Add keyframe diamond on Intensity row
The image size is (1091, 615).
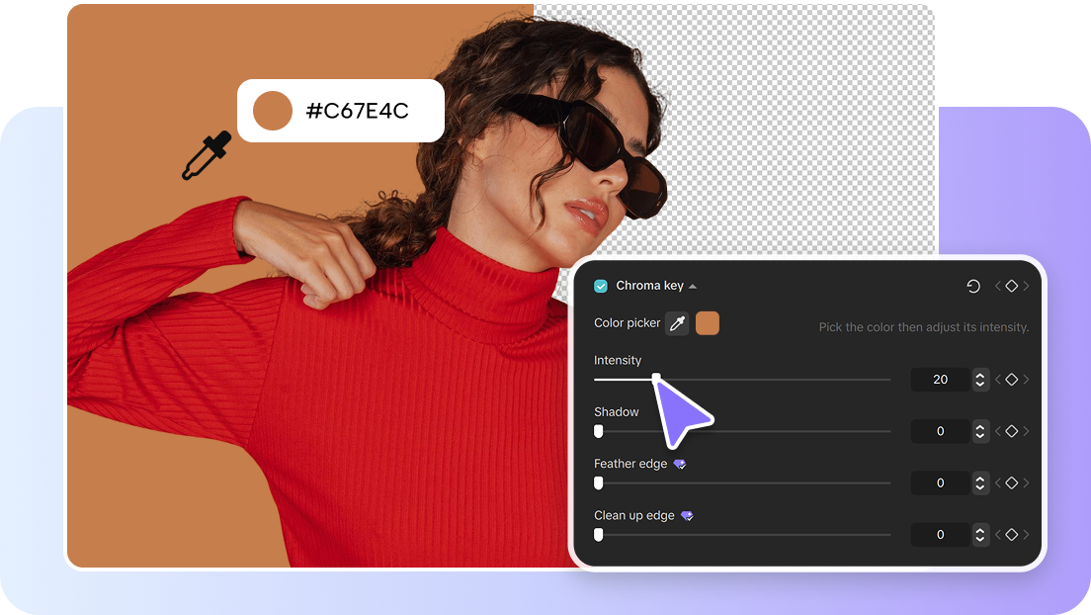(1011, 380)
